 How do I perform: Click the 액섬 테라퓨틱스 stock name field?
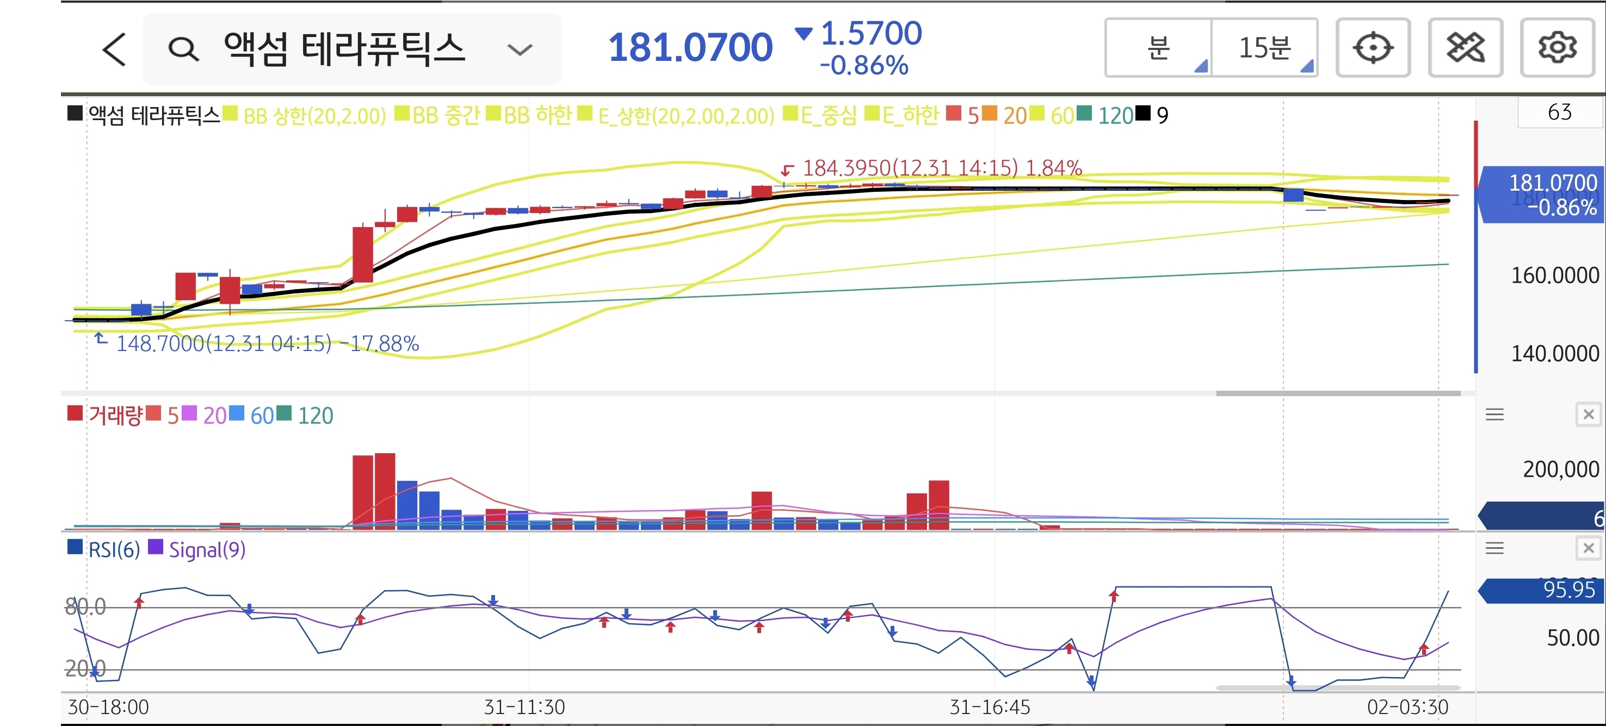344,49
